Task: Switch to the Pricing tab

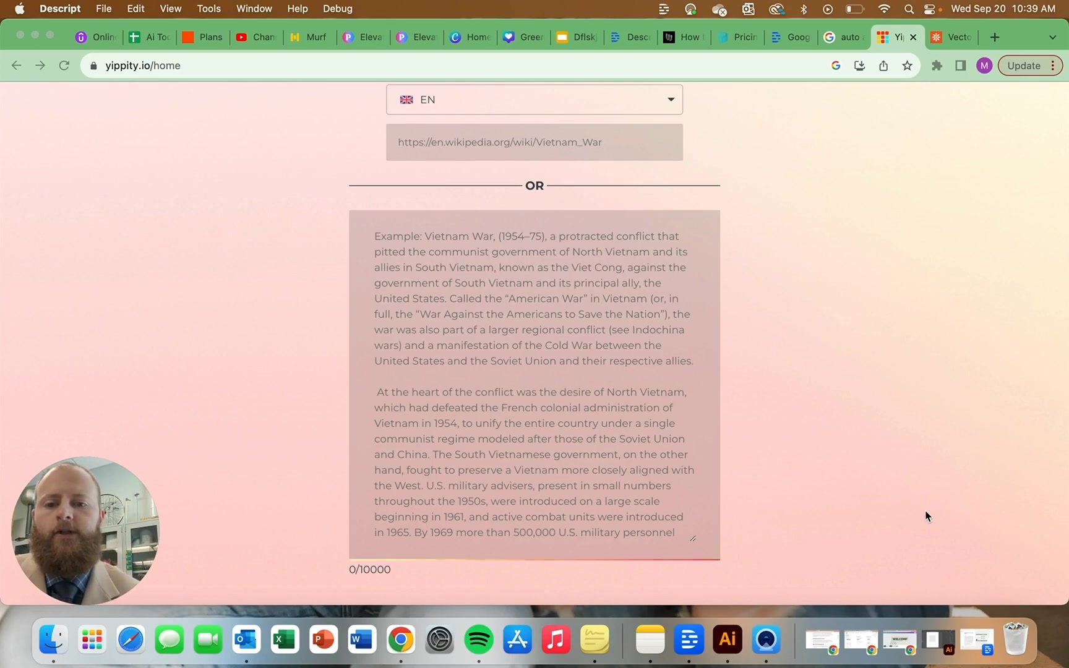Action: (x=737, y=37)
